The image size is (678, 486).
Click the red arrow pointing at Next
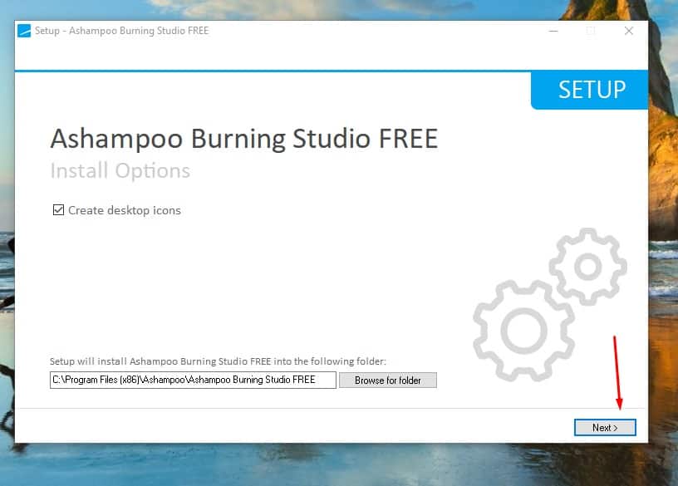617,372
